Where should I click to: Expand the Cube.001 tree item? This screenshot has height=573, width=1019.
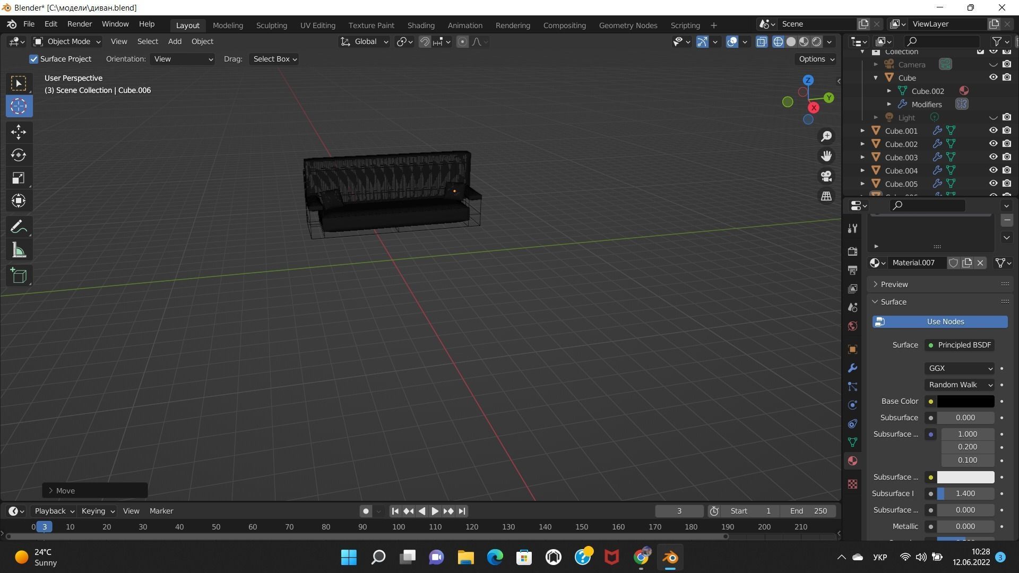click(x=862, y=131)
